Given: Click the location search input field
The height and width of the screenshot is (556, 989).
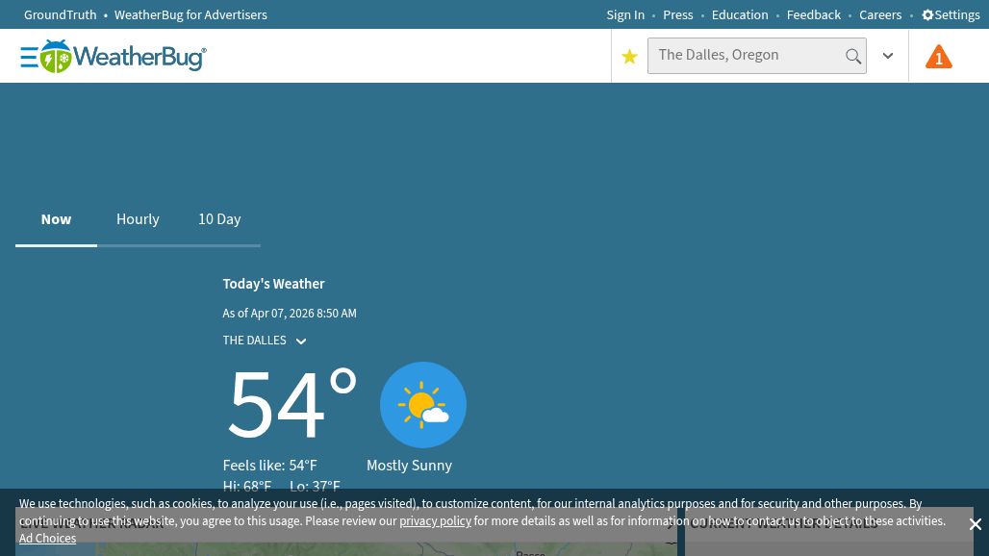Looking at the screenshot, I should (746, 56).
